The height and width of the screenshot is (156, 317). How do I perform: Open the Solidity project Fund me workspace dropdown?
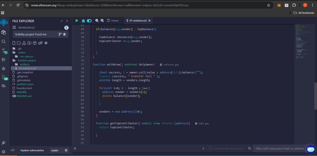41,34
